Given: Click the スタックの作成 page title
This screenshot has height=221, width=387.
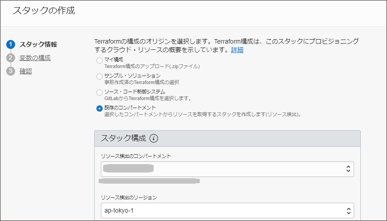Looking at the screenshot, I should point(44,11).
